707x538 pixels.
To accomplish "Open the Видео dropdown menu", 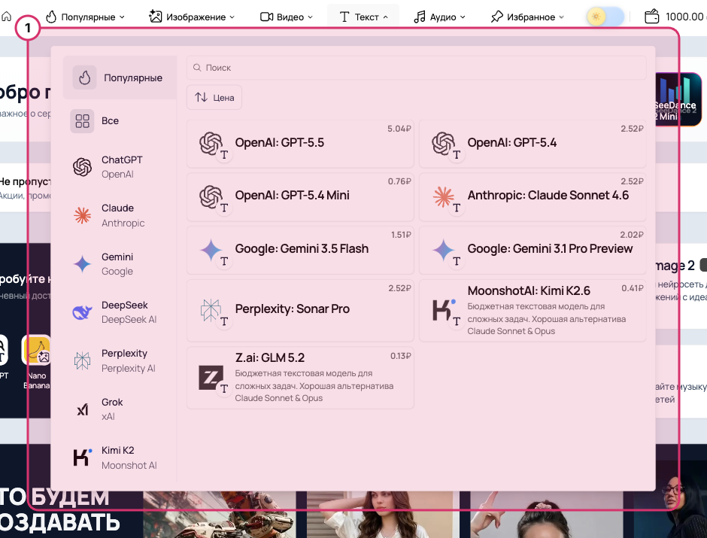I will click(x=287, y=17).
